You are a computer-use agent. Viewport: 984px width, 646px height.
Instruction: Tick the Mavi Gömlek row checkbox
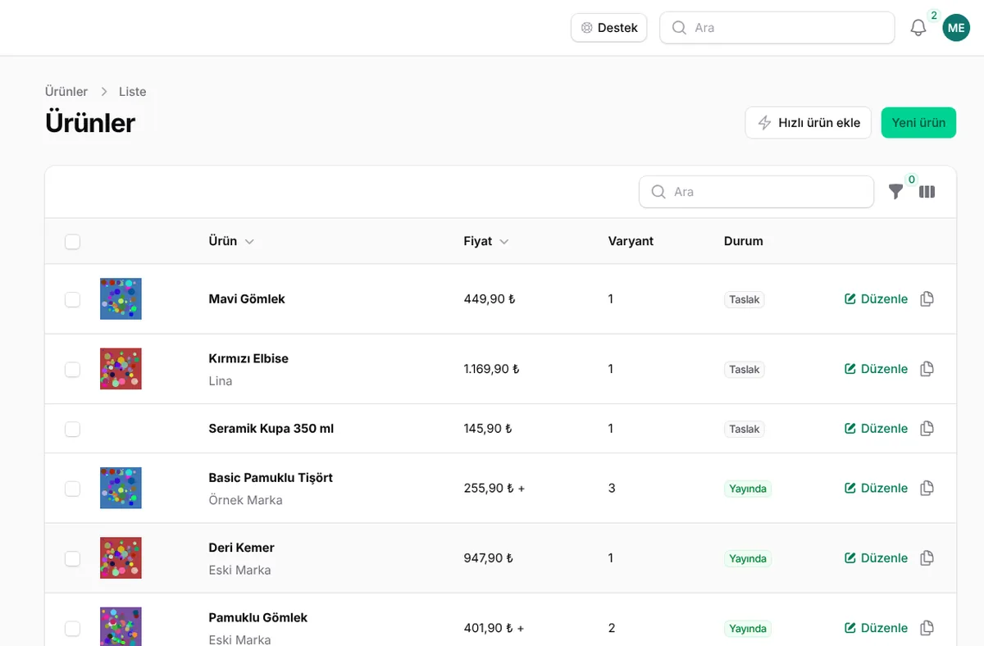click(x=72, y=299)
